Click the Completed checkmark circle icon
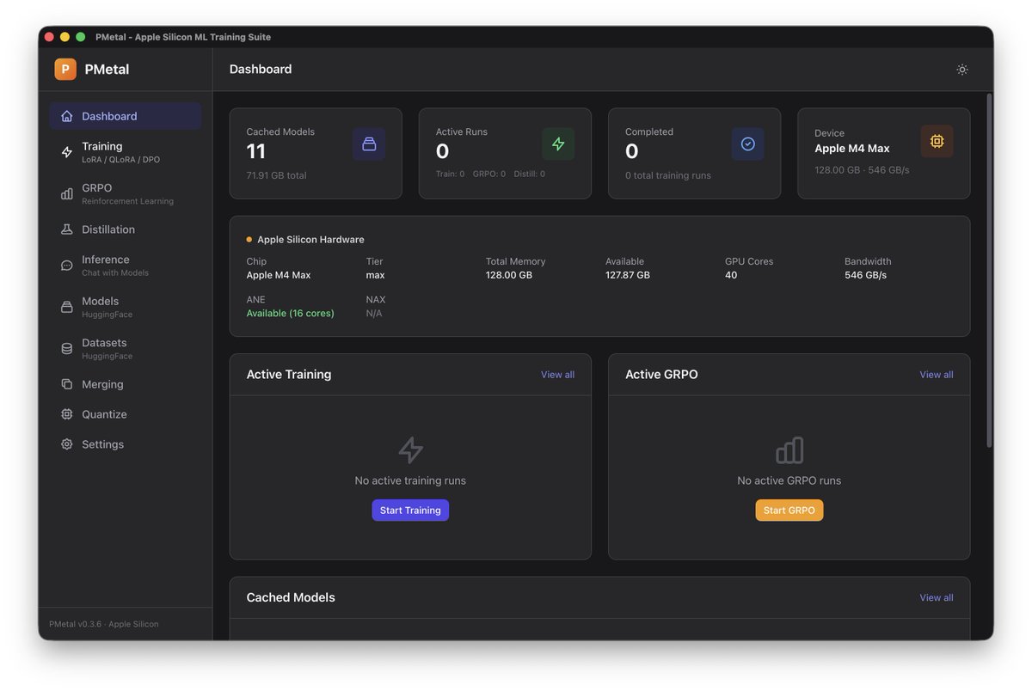 pyautogui.click(x=748, y=144)
